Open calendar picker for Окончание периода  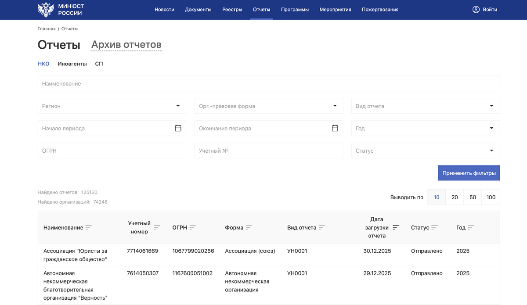335,128
